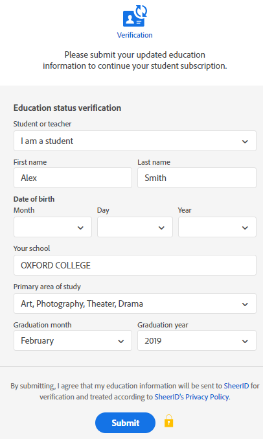Click the chevron arrow in Primary area of study
Image resolution: width=263 pixels, height=439 pixels.
tap(245, 304)
